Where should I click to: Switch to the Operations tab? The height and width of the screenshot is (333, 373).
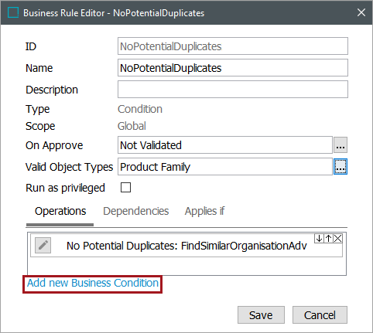click(60, 211)
